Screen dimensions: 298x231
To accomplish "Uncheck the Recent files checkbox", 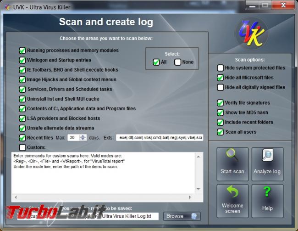I will (x=22, y=138).
